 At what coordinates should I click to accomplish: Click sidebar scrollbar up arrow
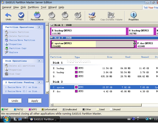[x=47, y=24]
